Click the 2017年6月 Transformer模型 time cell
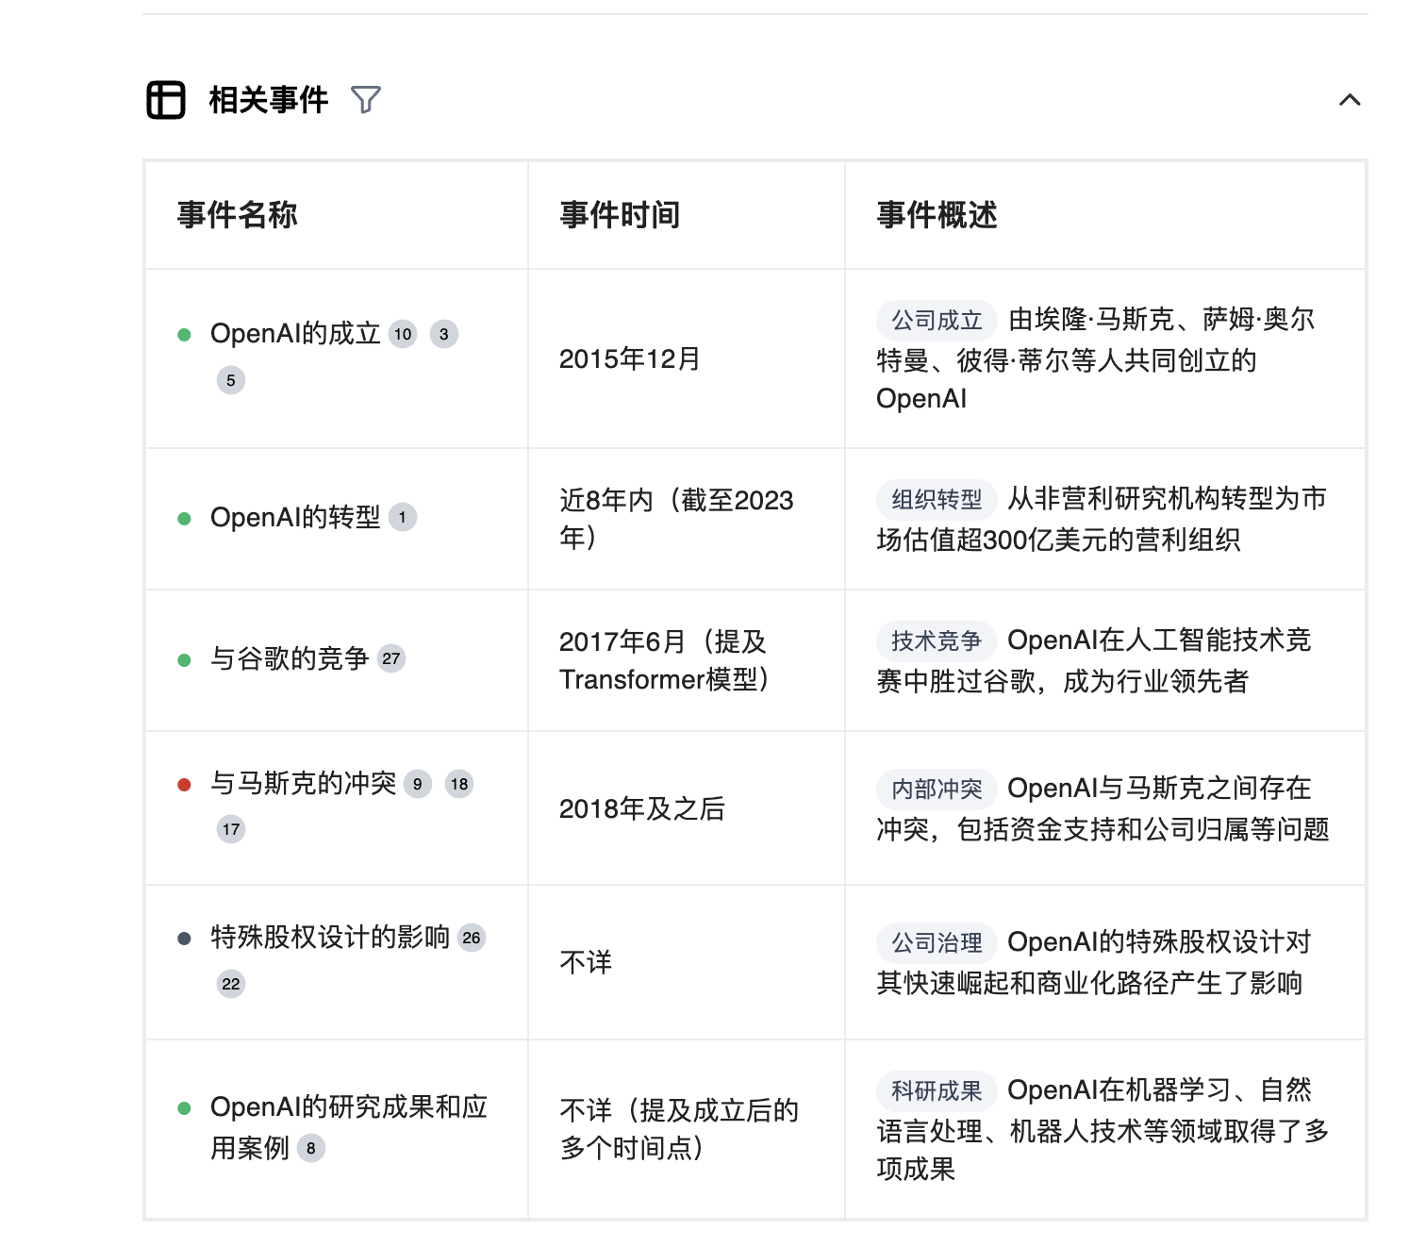The width and height of the screenshot is (1426, 1247). click(665, 660)
